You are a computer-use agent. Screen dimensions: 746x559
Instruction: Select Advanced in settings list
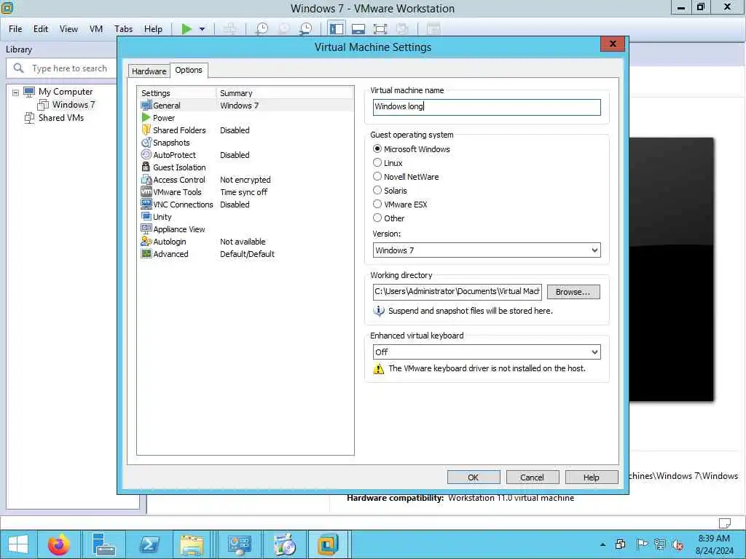246,254
